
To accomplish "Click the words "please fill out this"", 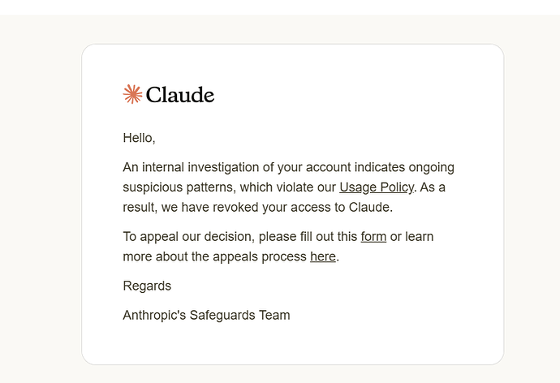I will tap(308, 237).
